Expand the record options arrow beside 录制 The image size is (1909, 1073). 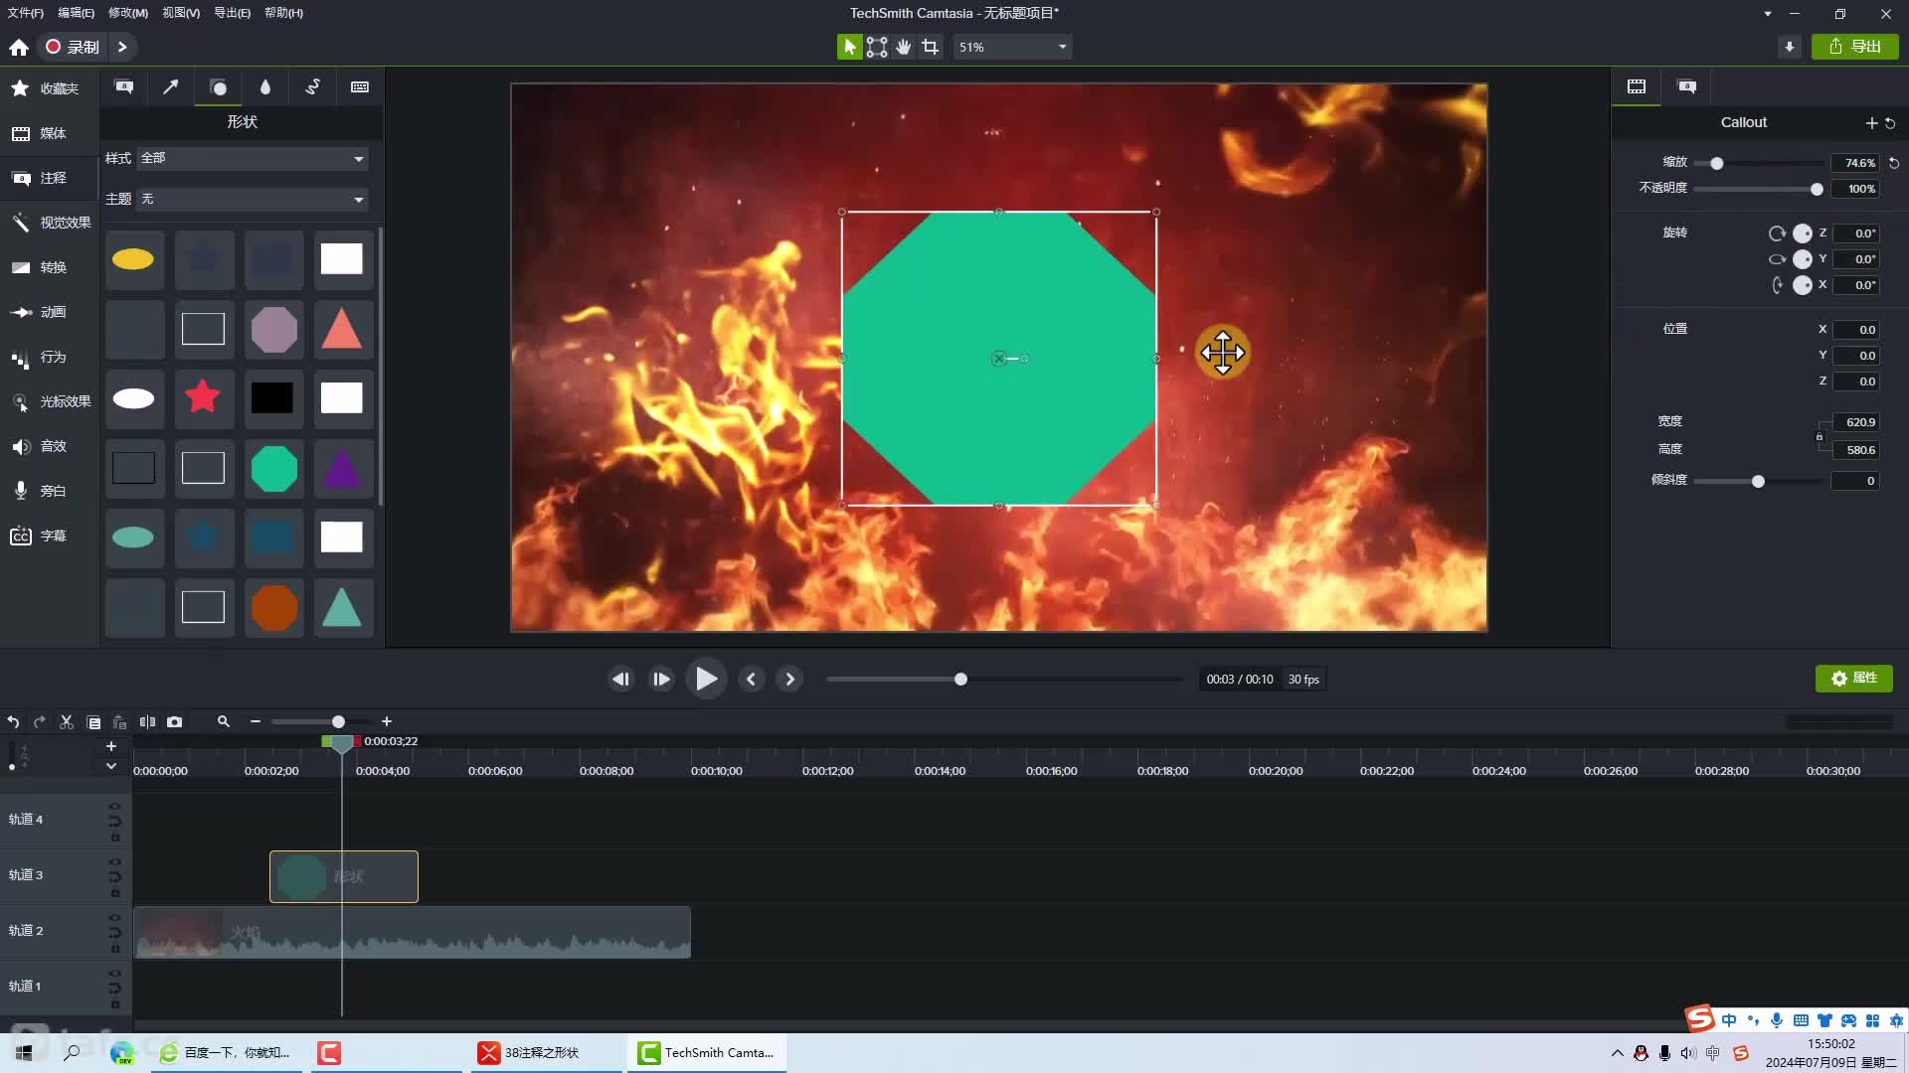coord(122,47)
